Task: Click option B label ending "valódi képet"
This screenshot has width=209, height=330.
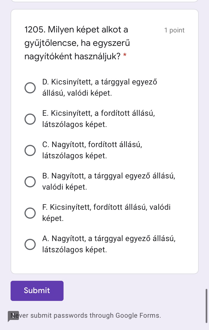Action: coord(65,187)
